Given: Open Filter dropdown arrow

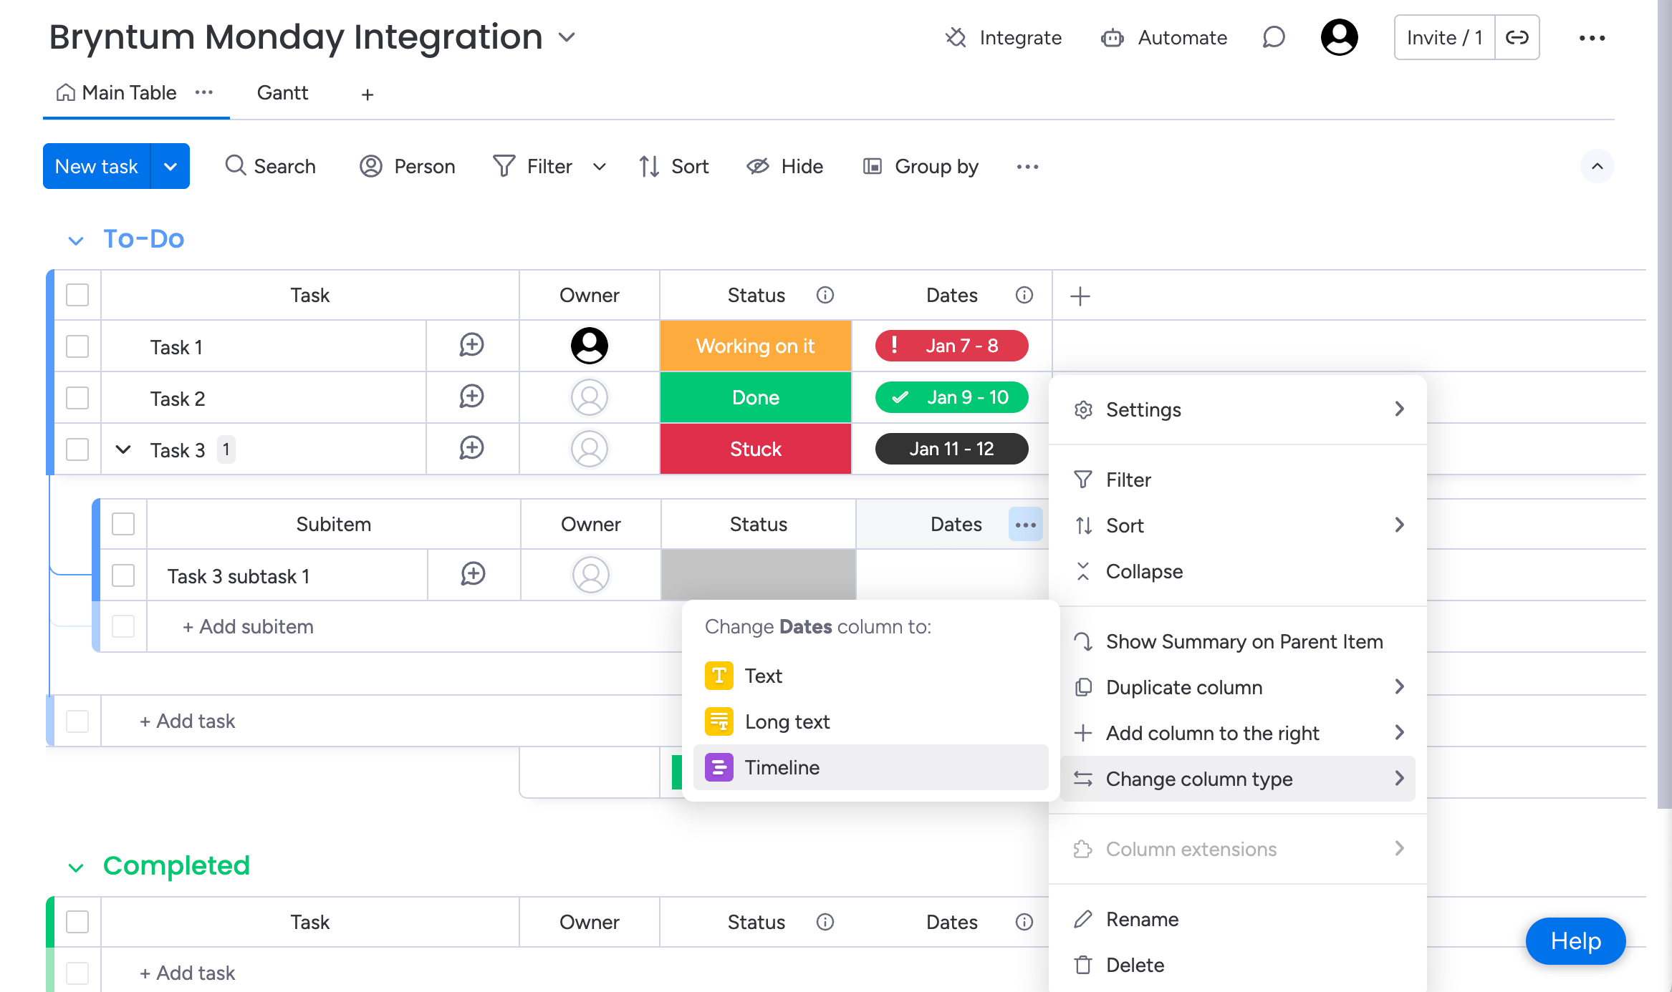Looking at the screenshot, I should [x=600, y=167].
